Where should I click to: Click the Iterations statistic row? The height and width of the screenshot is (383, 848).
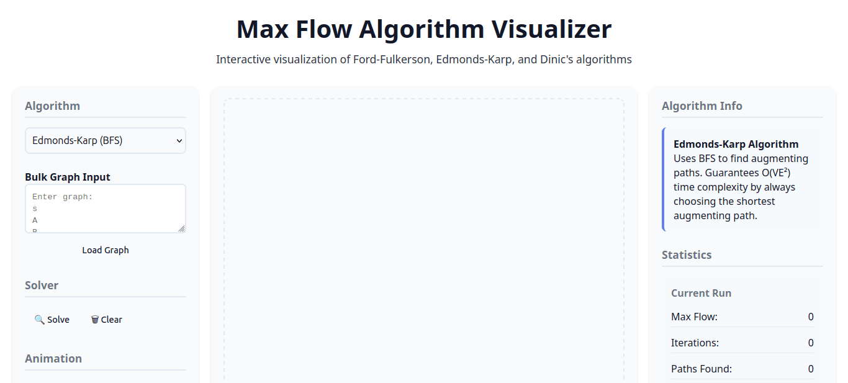tap(741, 343)
